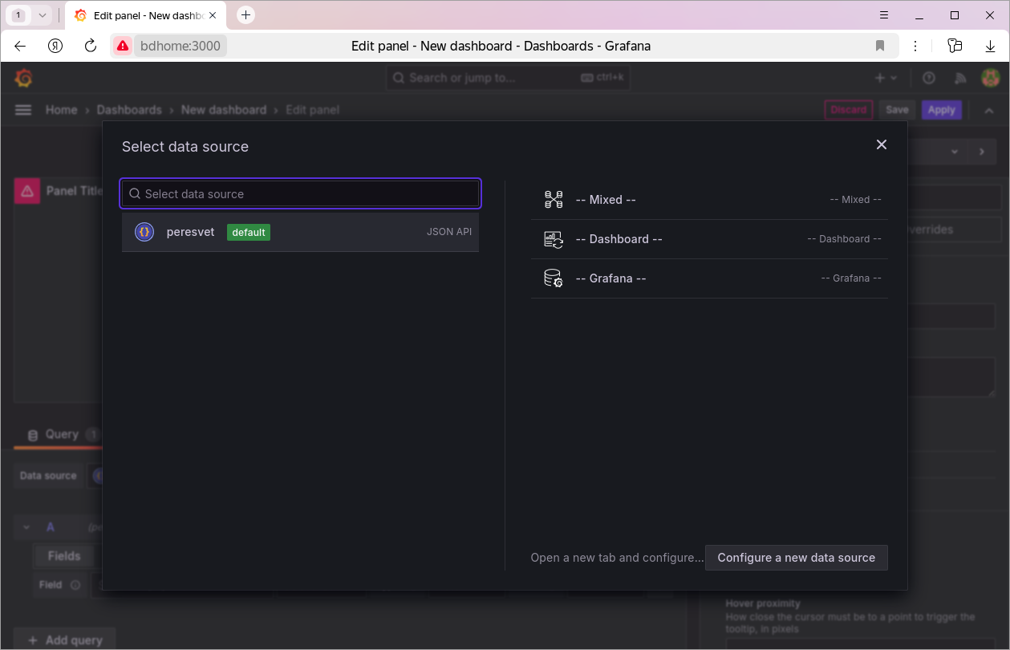Open the browser three-dot page menu

(x=915, y=46)
